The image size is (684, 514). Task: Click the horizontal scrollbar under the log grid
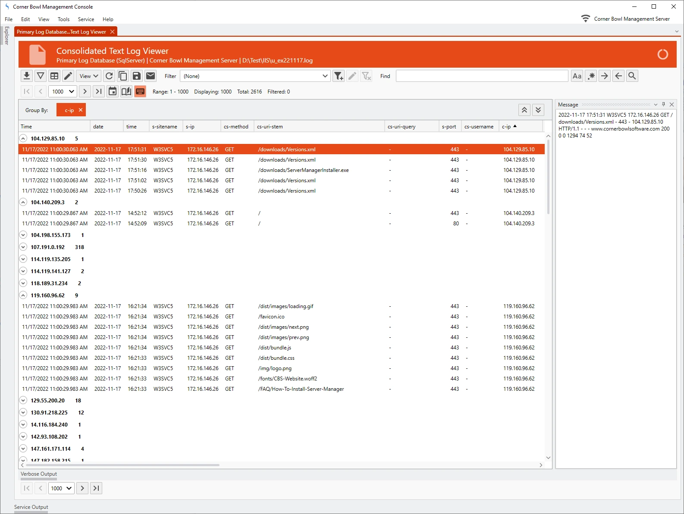(123, 465)
